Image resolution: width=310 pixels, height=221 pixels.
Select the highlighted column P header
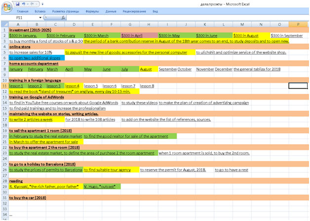[x=298, y=24]
